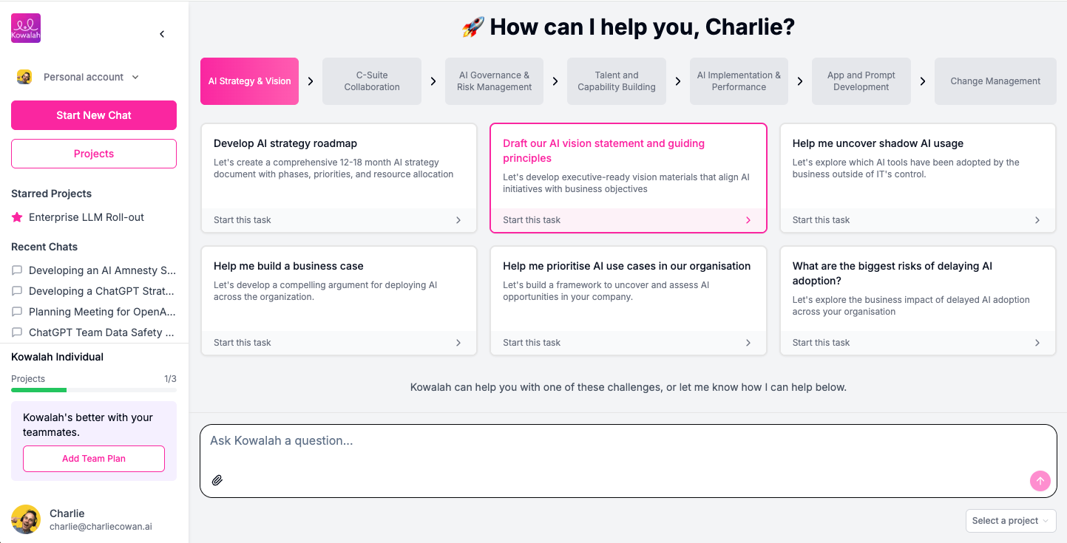
Task: Switch to the Change Management tab
Action: click(x=995, y=81)
